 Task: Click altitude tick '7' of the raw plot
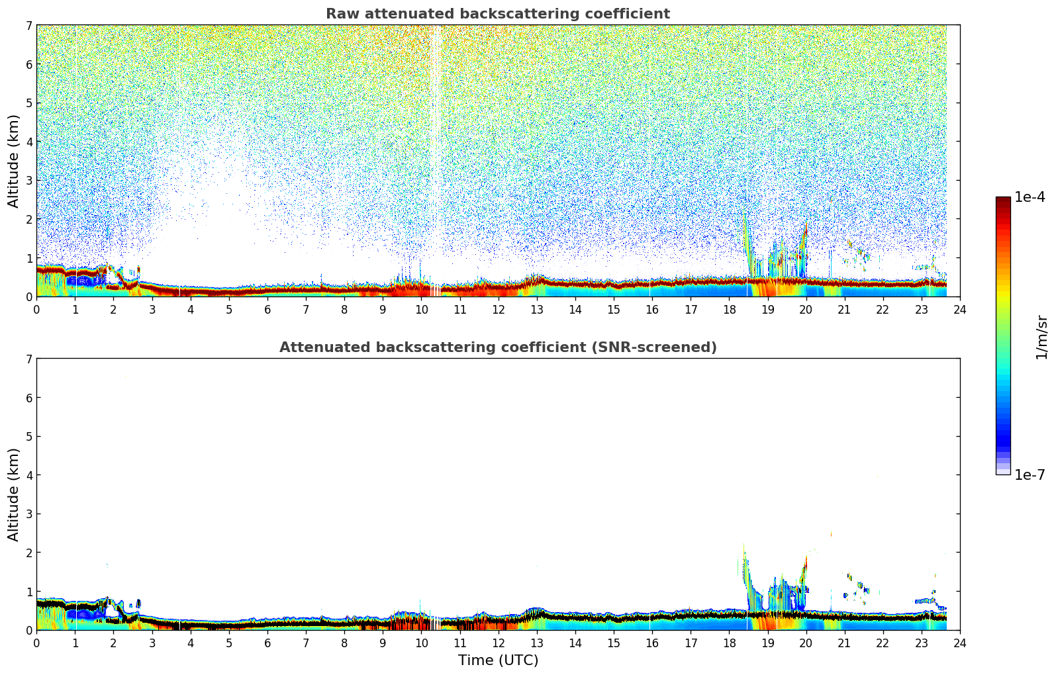(29, 25)
